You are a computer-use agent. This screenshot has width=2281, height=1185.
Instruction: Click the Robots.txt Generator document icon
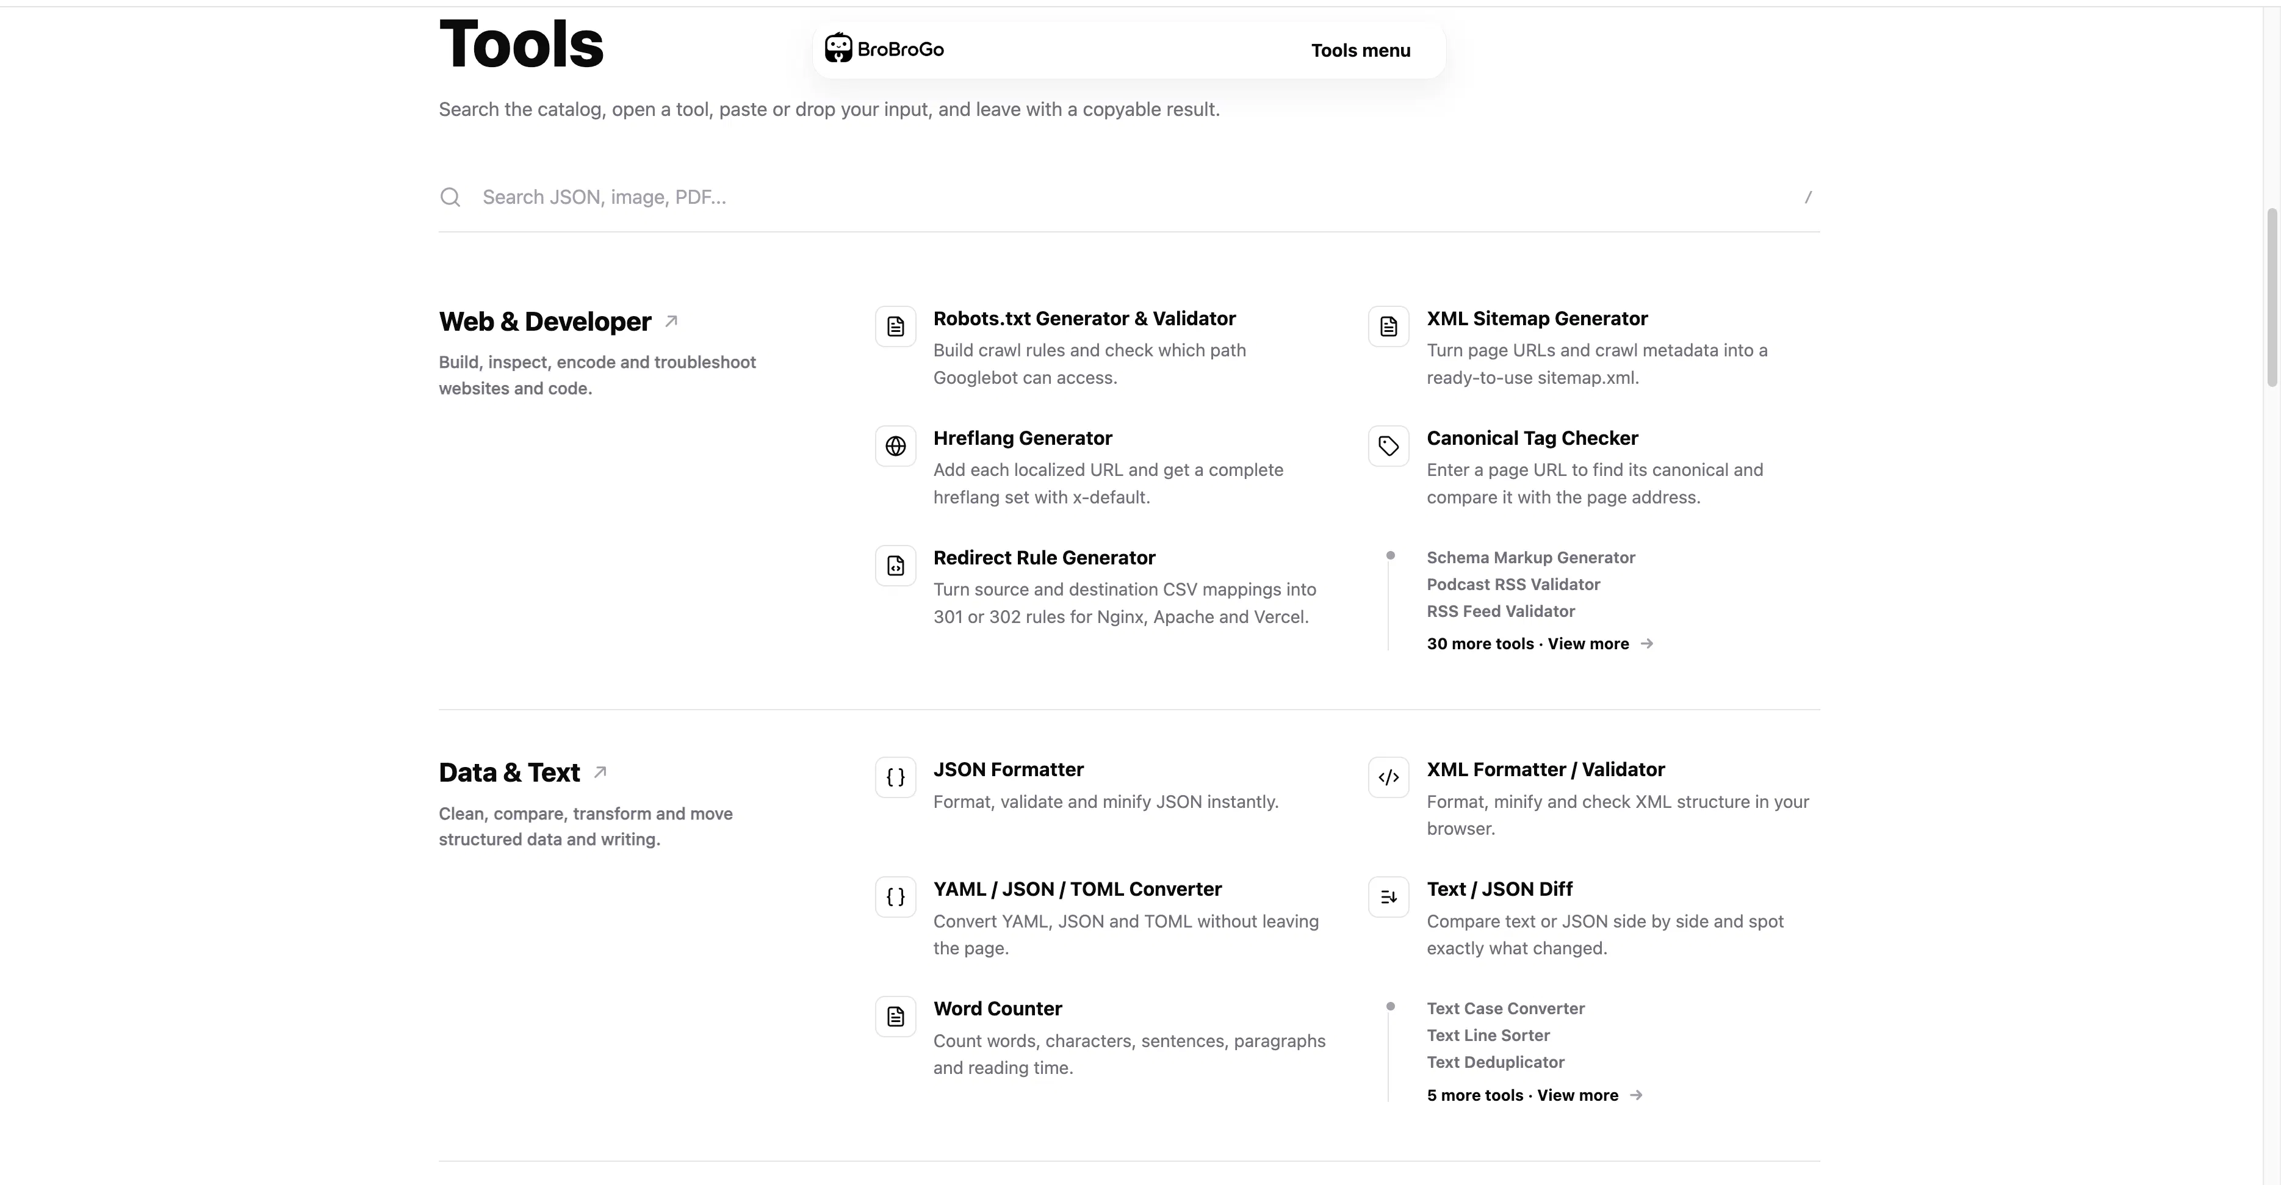pos(895,327)
